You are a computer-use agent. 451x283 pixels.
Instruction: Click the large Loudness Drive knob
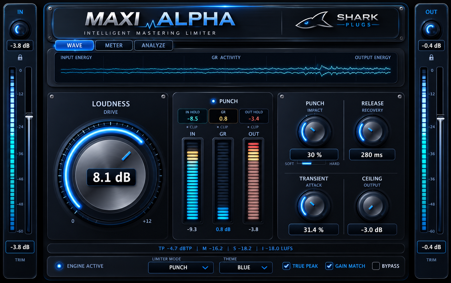pos(111,176)
